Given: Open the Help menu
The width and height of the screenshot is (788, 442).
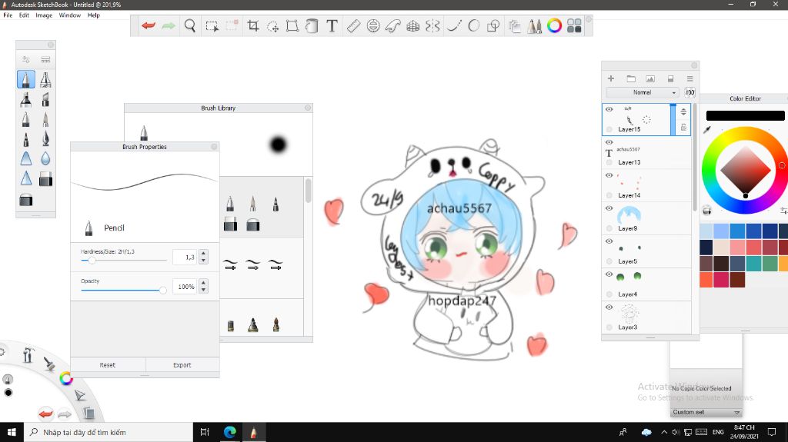Looking at the screenshot, I should (x=93, y=15).
